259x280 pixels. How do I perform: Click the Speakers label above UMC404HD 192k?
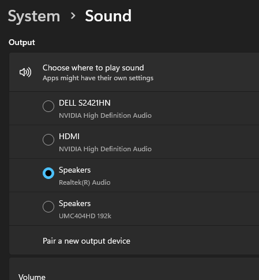pyautogui.click(x=74, y=204)
